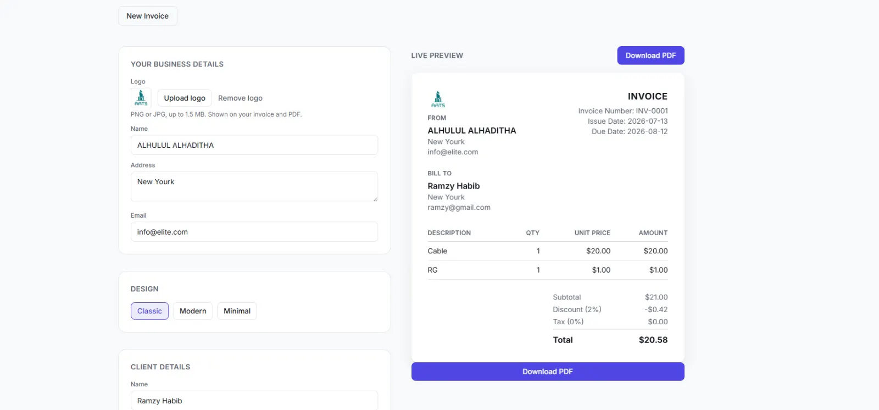Click the Due Date: 2026-08-12 text
This screenshot has width=879, height=410.
coord(630,132)
